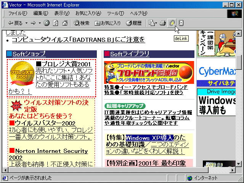Open the Favorites (お気に入り) toolbar pane
The image size is (244, 183).
[x=108, y=23]
